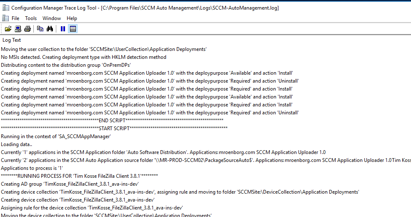Click the Print toolbar icon

click(x=28, y=29)
